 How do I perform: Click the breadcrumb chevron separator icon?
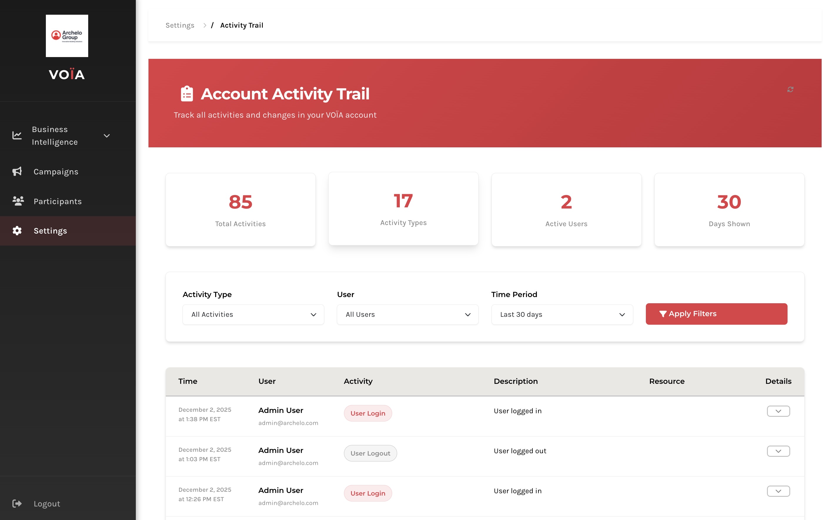click(205, 26)
